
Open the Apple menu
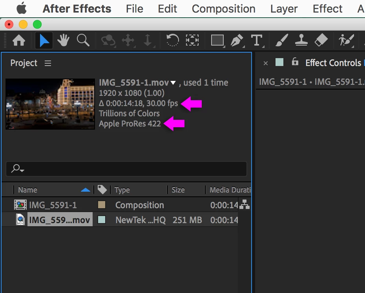[x=22, y=8]
